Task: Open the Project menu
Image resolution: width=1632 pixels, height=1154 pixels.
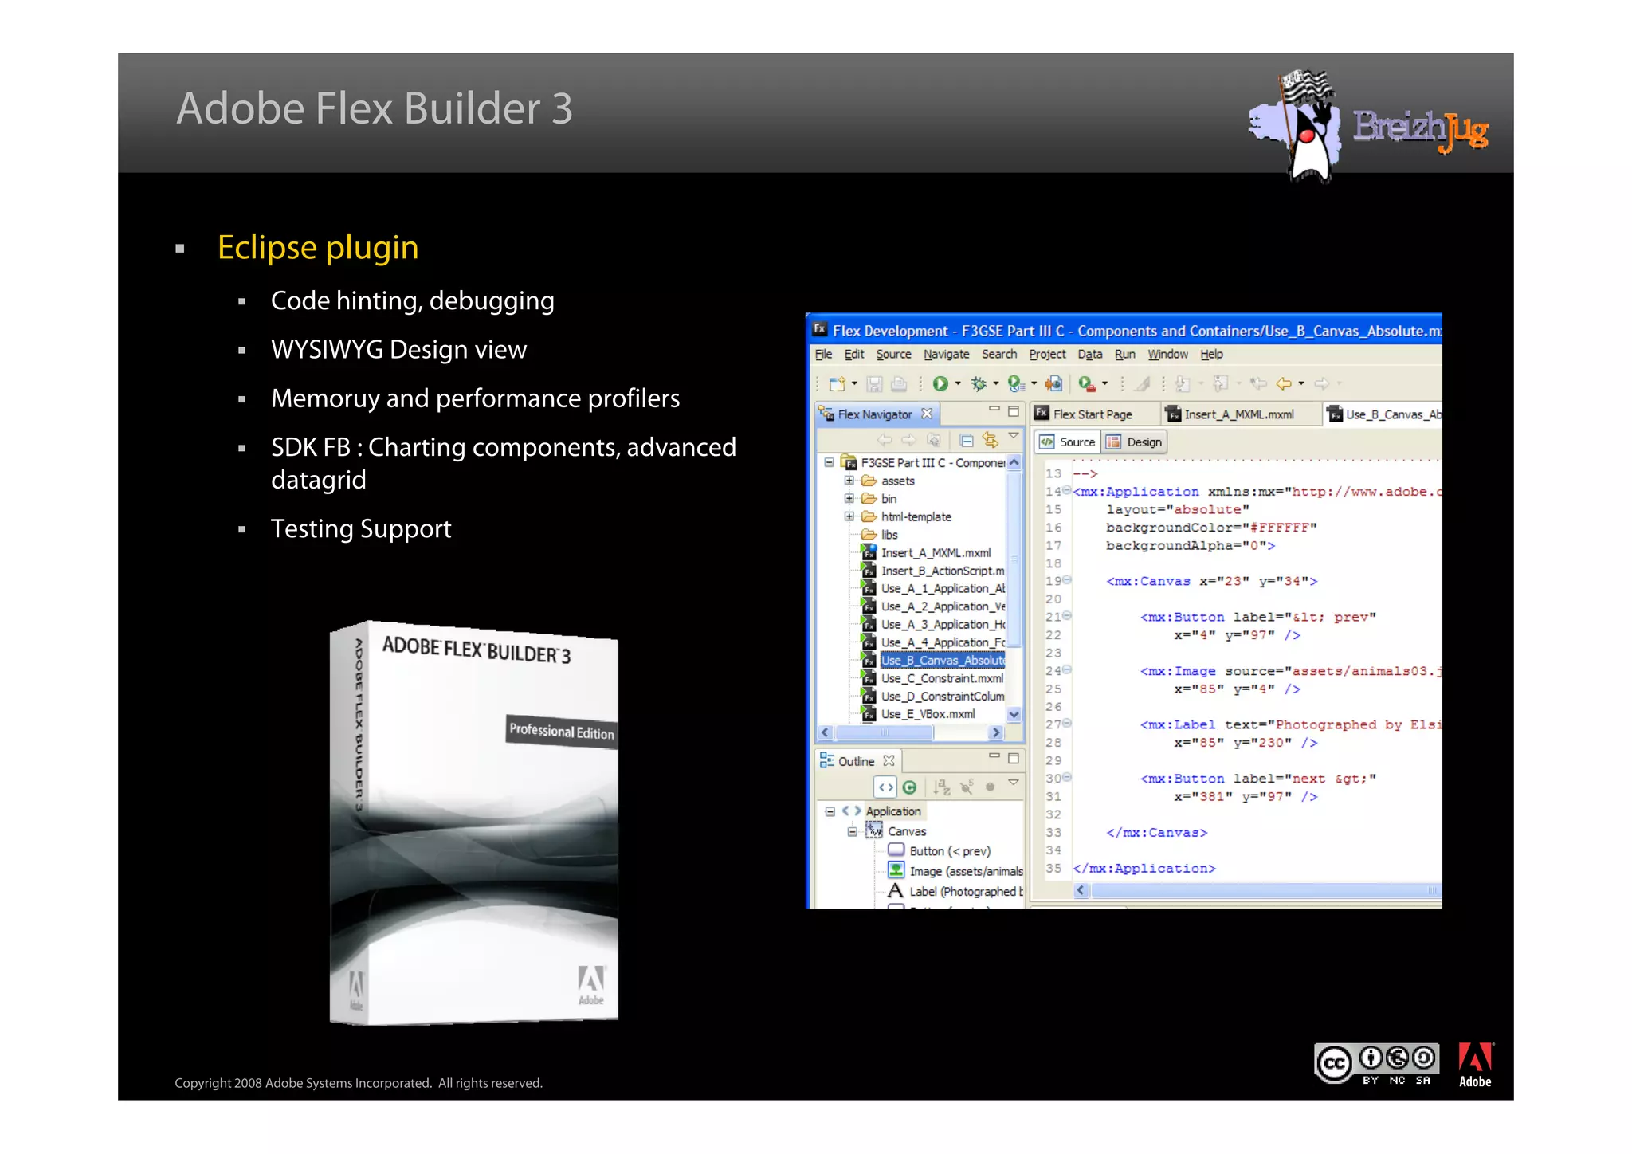Action: point(1047,355)
